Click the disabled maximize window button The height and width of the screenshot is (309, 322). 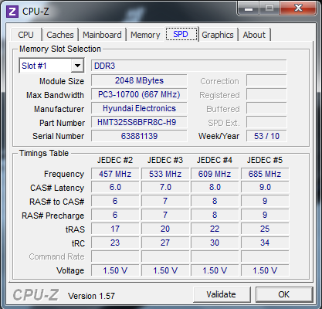pyautogui.click(x=269, y=8)
